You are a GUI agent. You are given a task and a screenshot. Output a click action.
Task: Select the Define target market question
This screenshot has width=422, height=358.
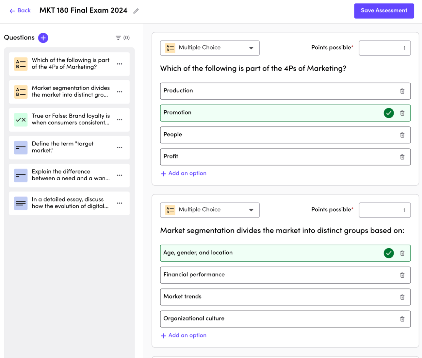point(69,147)
